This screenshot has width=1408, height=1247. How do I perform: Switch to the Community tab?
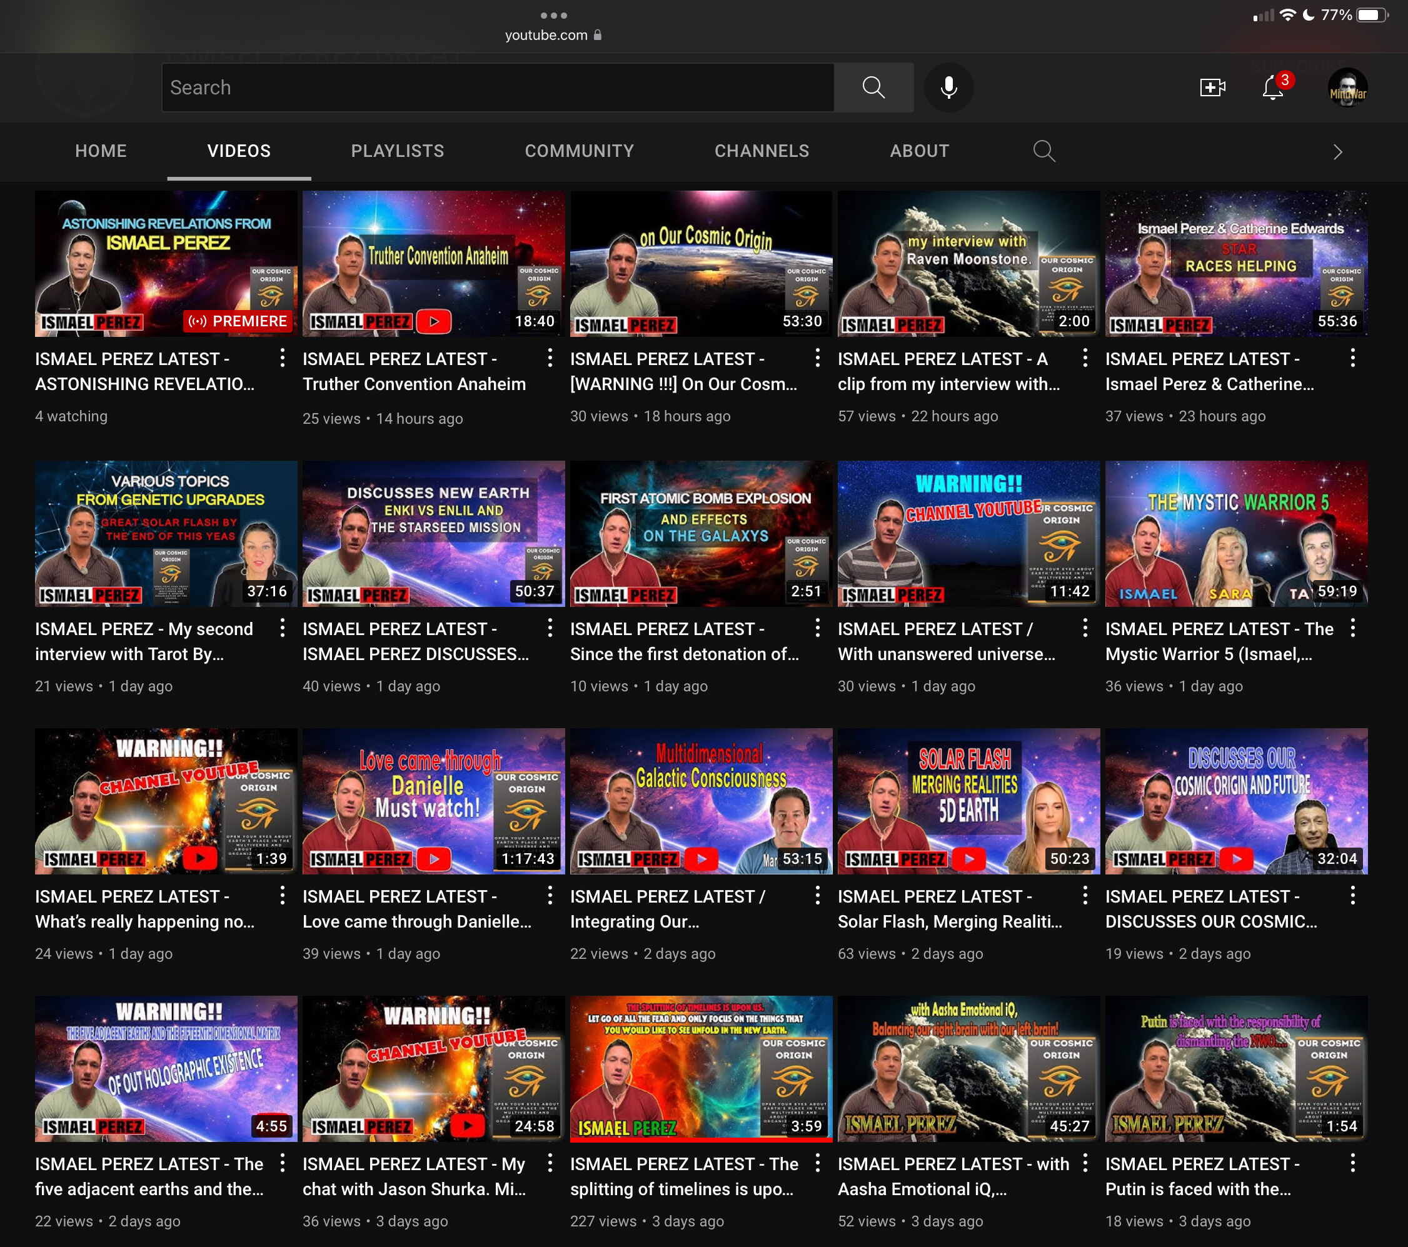pos(578,151)
